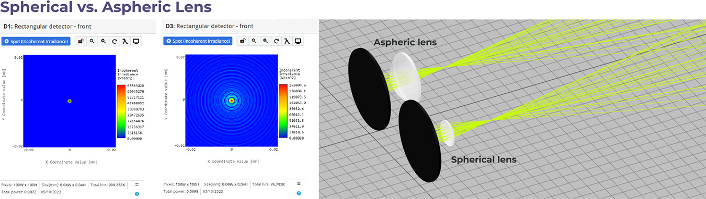Zoom out on the D3 detector plot
Viewport: 706px width, 199px height.
point(265,41)
